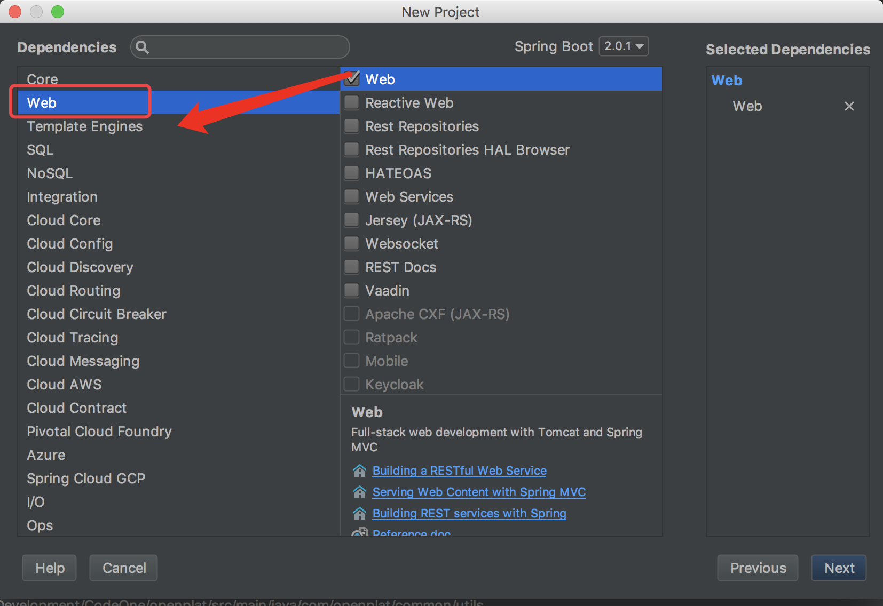Image resolution: width=883 pixels, height=606 pixels.
Task: Click the Help button
Action: (x=50, y=568)
